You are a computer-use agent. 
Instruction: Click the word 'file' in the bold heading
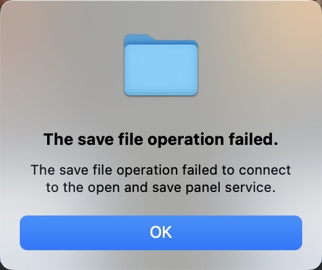[131, 139]
